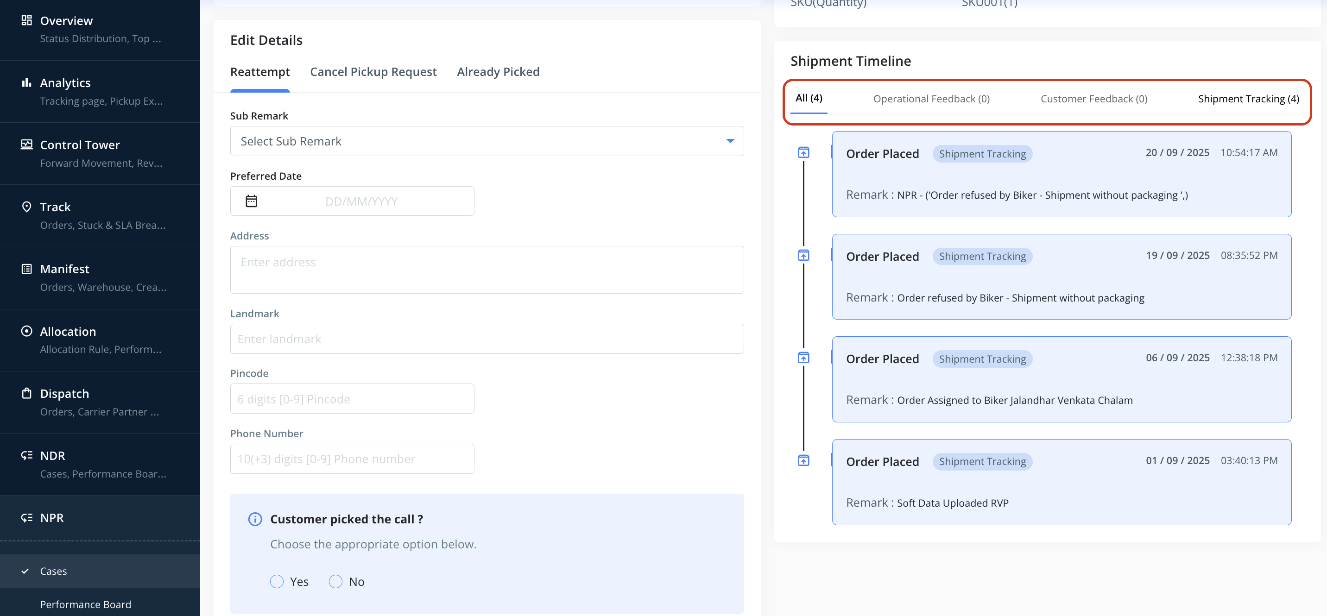The height and width of the screenshot is (616, 1327).
Task: Open the Select Sub Remark dropdown
Action: click(x=487, y=141)
